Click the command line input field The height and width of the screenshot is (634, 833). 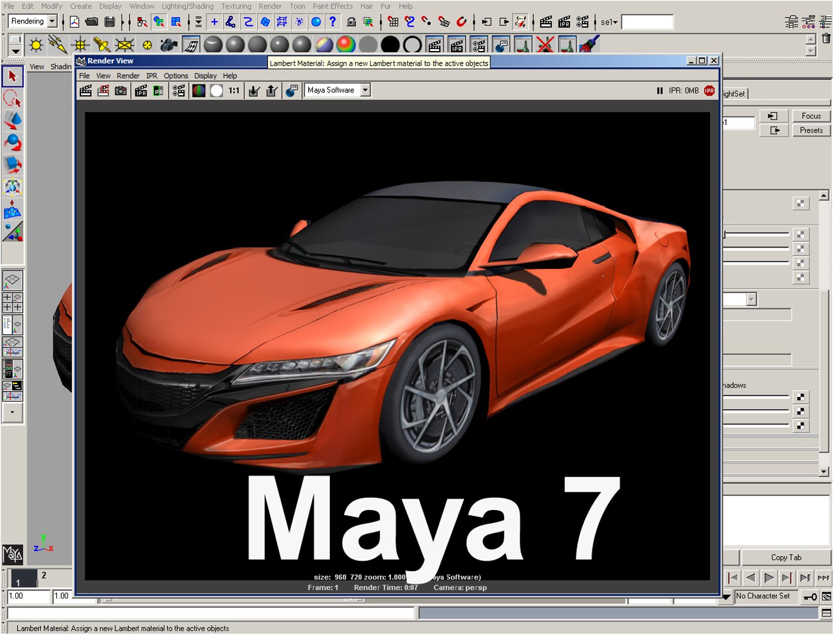[210, 613]
